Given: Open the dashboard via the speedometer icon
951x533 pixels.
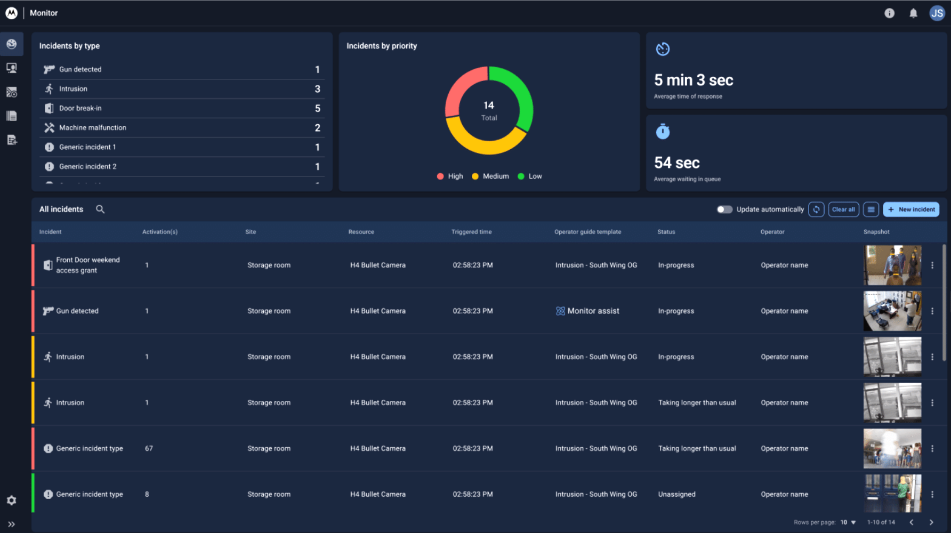Looking at the screenshot, I should click(x=12, y=44).
